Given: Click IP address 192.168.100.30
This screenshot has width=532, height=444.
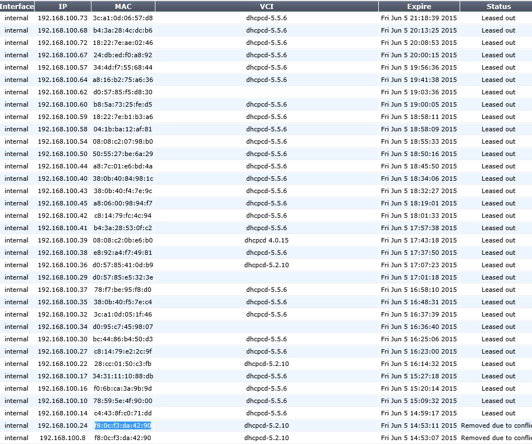Looking at the screenshot, I should click(62, 339).
